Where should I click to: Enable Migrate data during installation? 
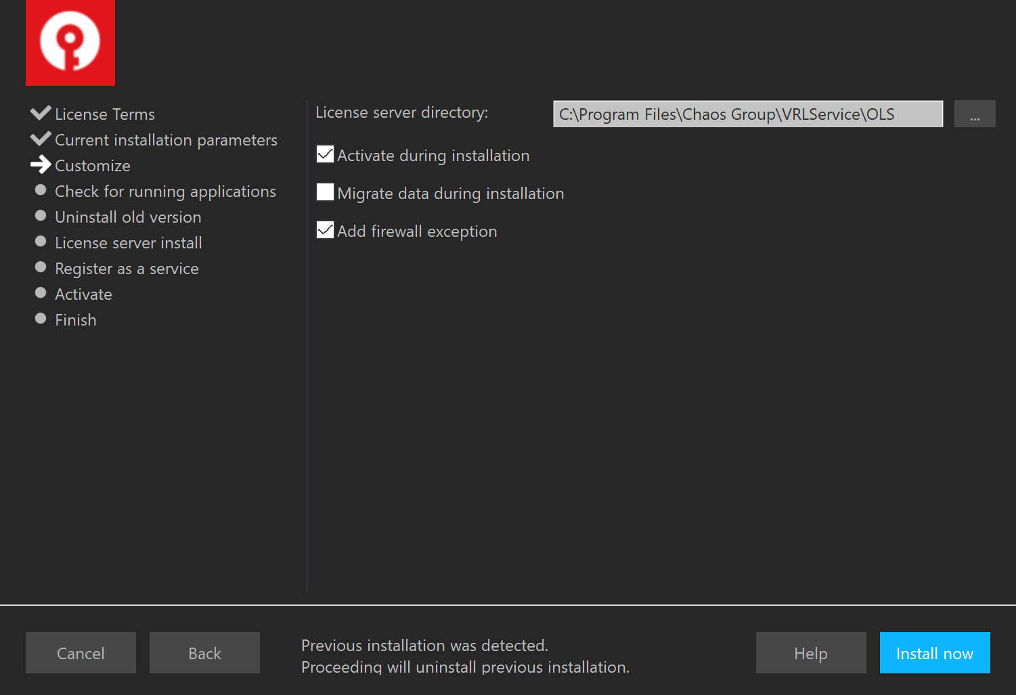tap(324, 192)
